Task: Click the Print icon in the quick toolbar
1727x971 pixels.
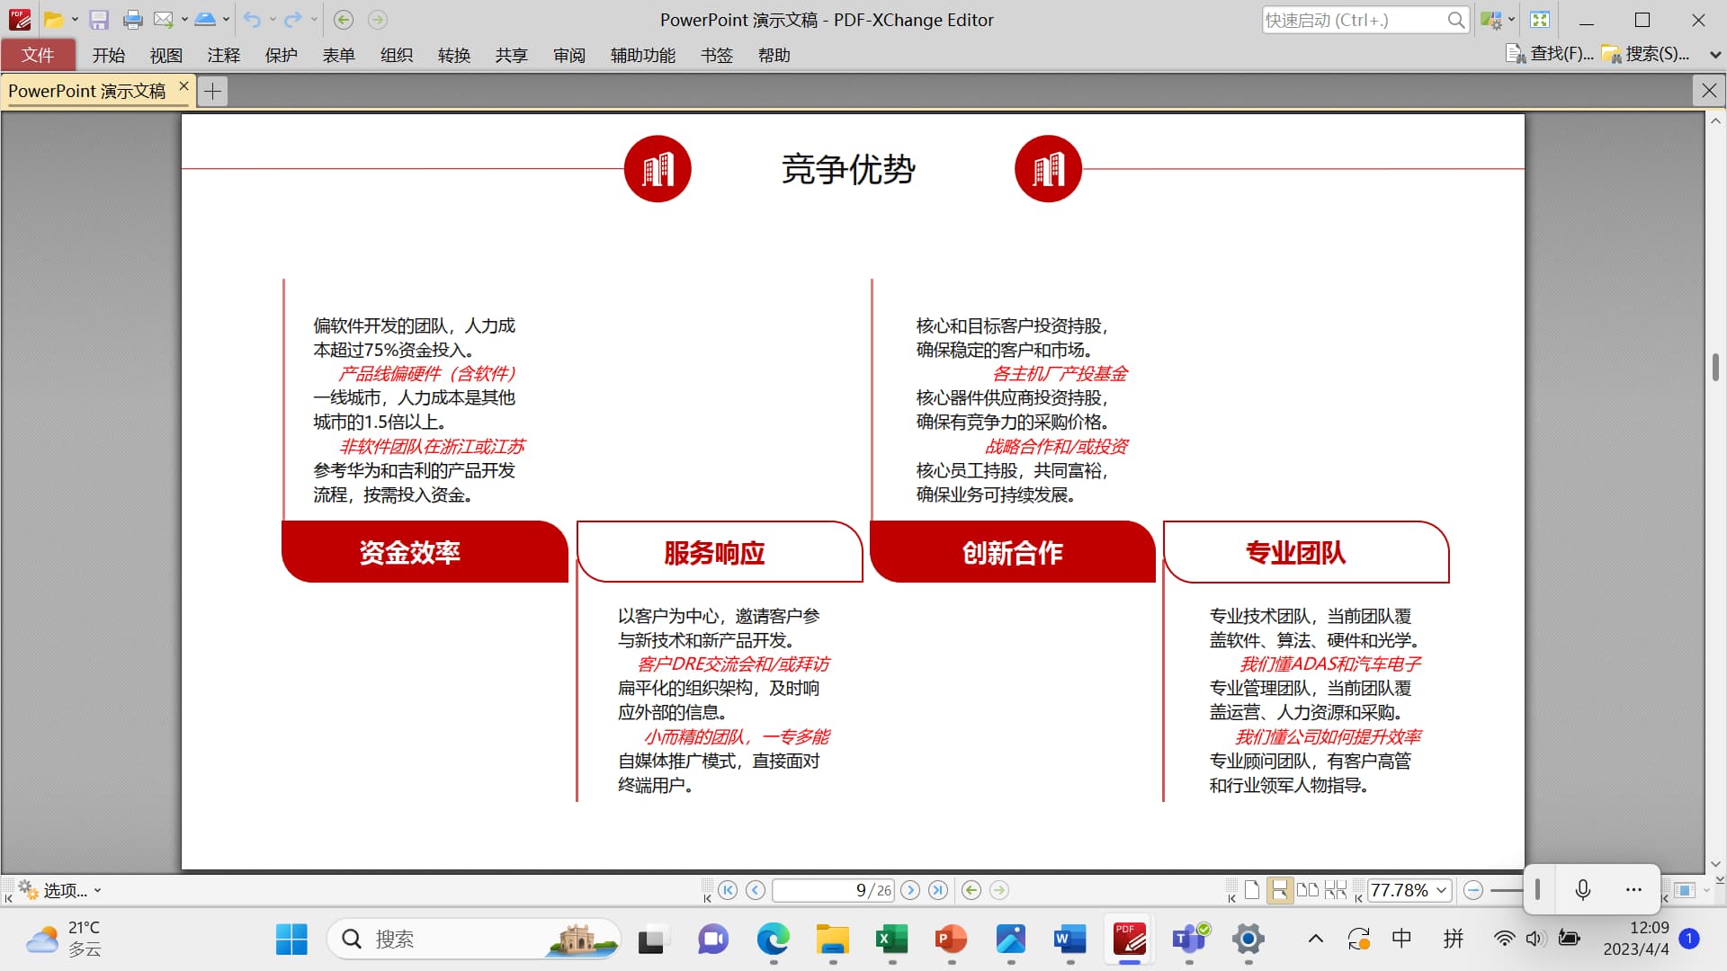Action: tap(132, 20)
